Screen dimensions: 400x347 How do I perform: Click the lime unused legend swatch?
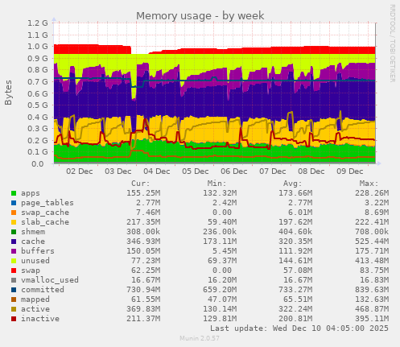[x=14, y=261]
